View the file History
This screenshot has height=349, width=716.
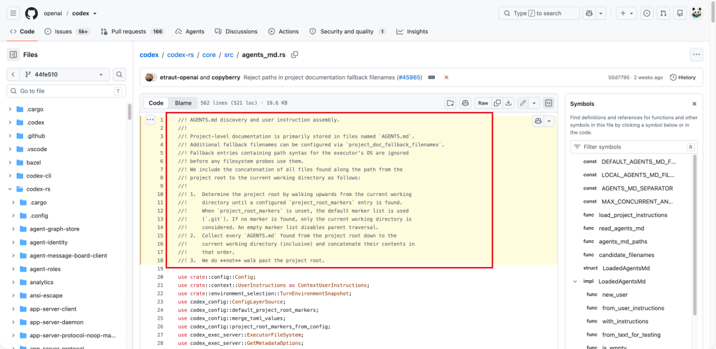(x=683, y=77)
